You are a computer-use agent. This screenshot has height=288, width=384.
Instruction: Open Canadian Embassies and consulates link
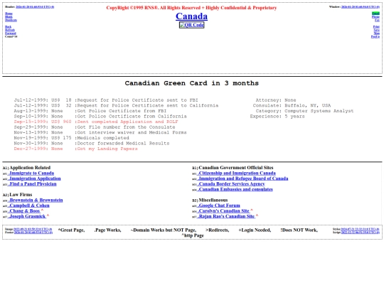coord(235,189)
